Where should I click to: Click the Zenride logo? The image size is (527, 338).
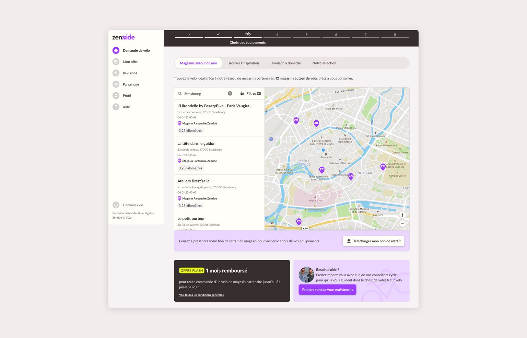point(124,37)
